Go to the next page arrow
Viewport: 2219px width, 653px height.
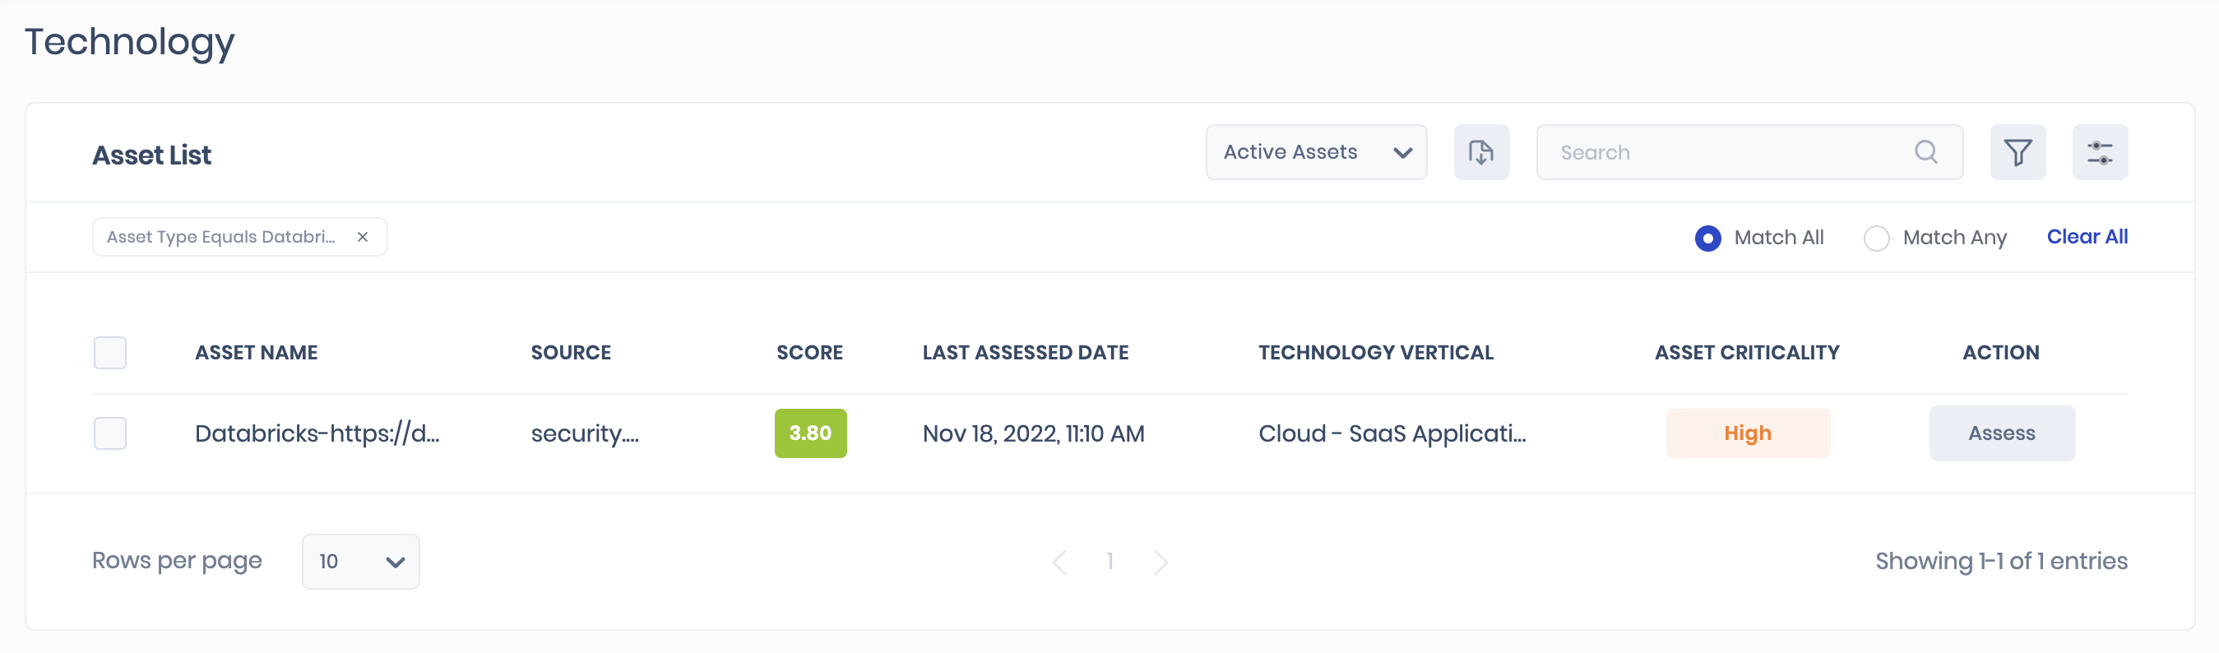pos(1160,562)
